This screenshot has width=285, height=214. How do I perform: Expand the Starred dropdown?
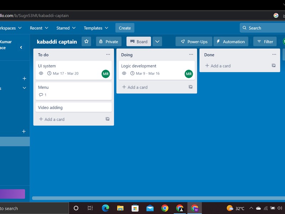pyautogui.click(x=66, y=28)
